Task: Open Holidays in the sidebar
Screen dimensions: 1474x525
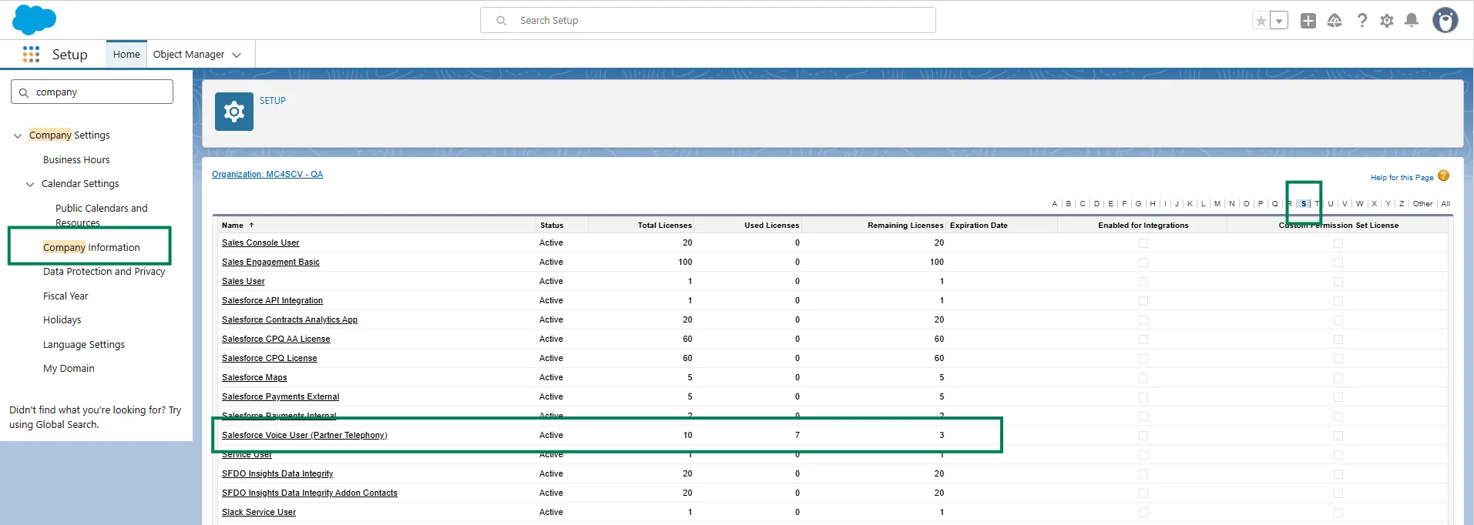Action: point(62,320)
